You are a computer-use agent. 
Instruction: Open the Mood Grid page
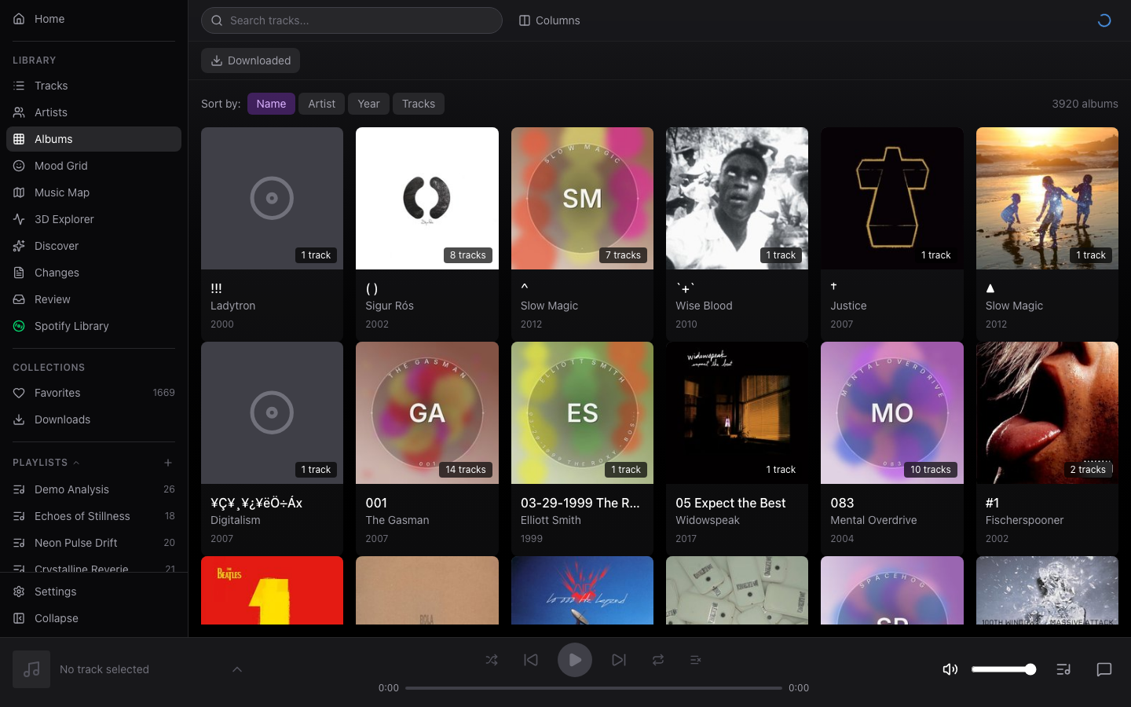61,166
